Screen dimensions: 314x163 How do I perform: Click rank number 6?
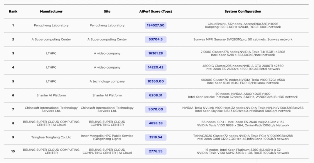coord(13,95)
